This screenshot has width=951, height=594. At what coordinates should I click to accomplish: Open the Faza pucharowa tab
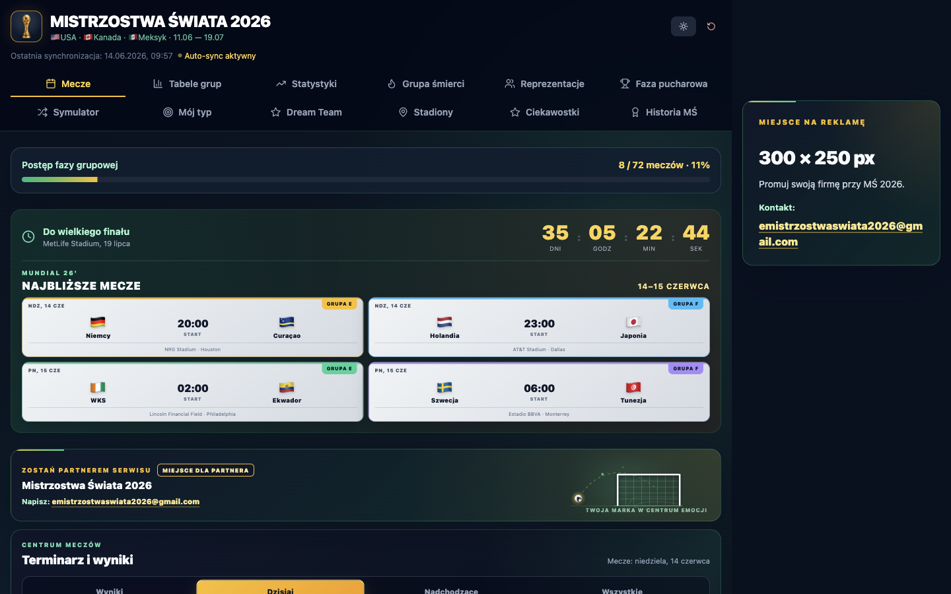coord(664,84)
